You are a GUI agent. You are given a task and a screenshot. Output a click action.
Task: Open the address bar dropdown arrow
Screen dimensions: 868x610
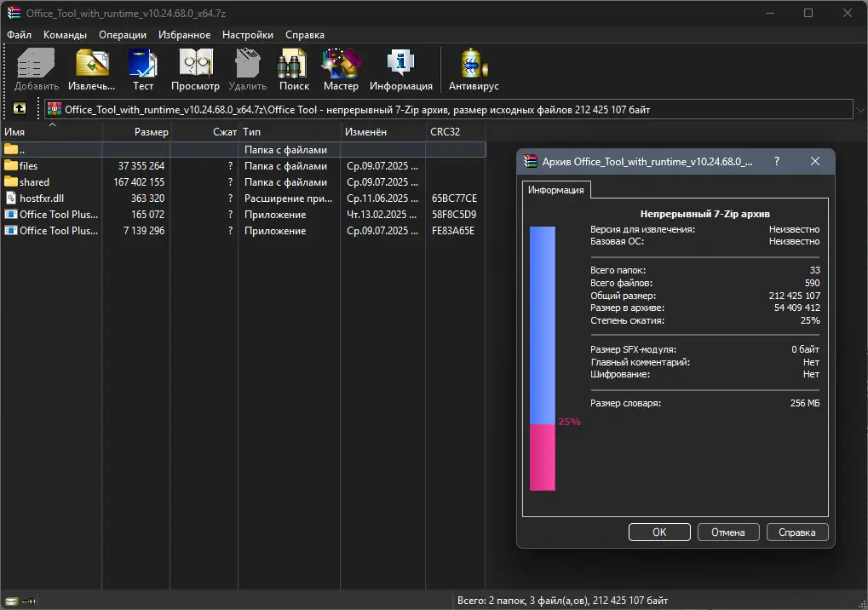tap(860, 108)
